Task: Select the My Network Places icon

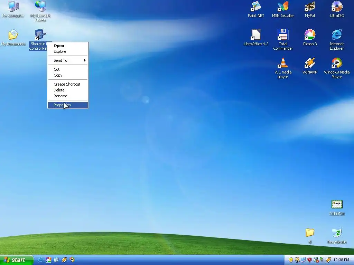Action: (40, 11)
